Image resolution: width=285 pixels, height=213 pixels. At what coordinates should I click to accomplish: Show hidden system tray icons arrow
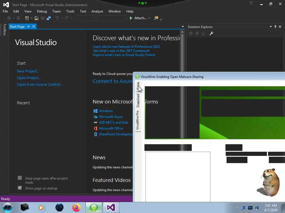[237, 208]
